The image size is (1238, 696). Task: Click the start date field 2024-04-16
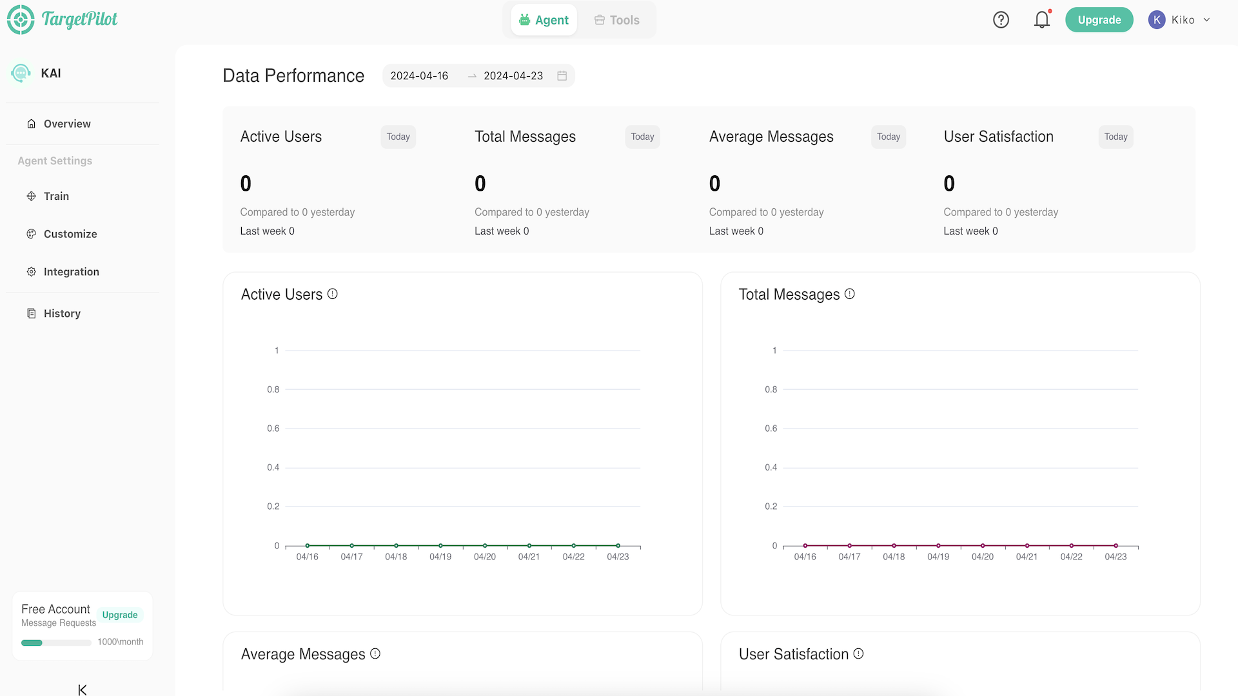[x=419, y=76]
